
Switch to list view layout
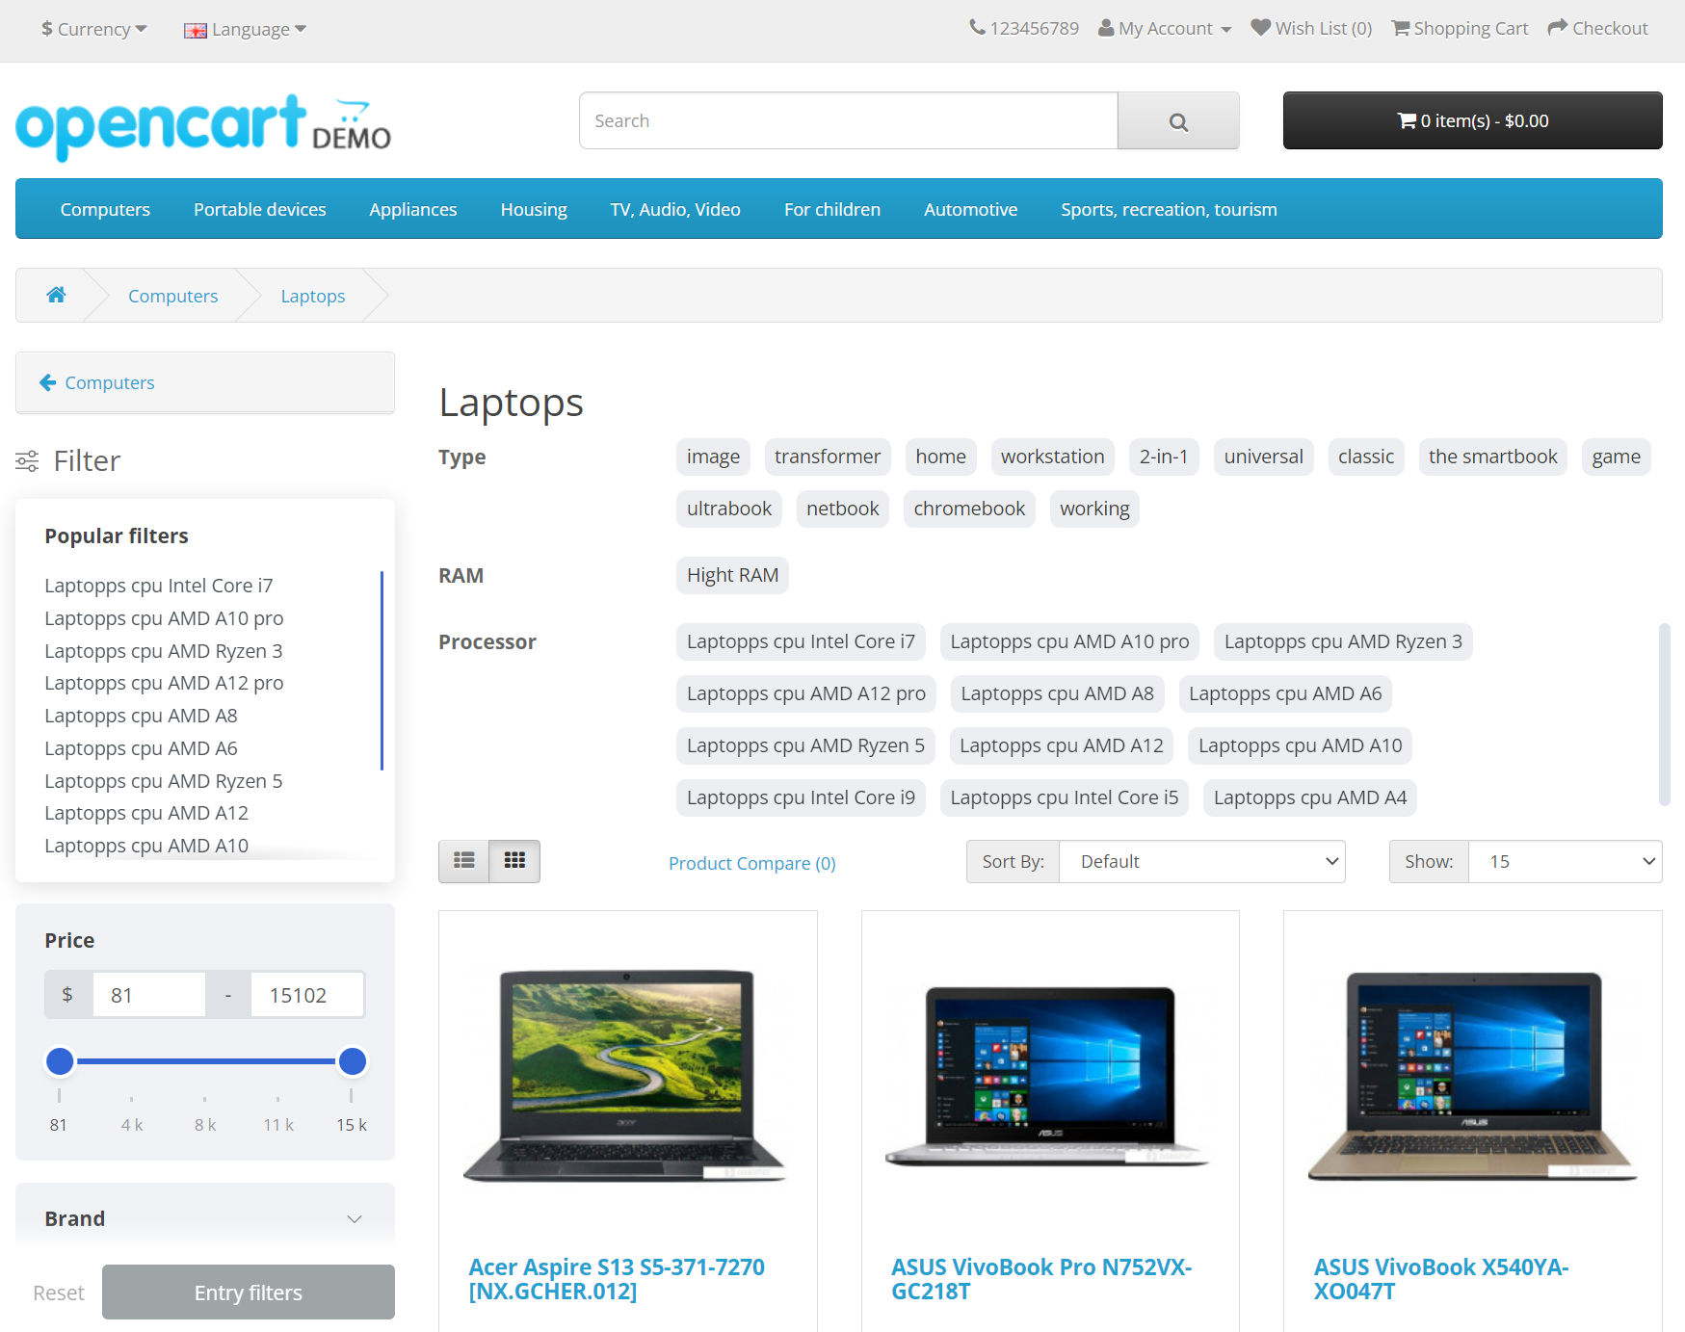tap(464, 861)
